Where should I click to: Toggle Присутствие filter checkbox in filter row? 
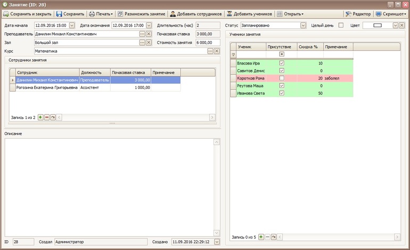coord(282,54)
